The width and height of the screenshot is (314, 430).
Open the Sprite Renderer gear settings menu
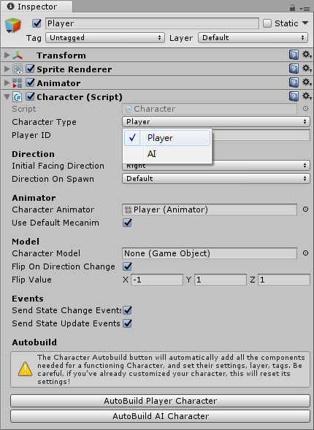(x=307, y=69)
